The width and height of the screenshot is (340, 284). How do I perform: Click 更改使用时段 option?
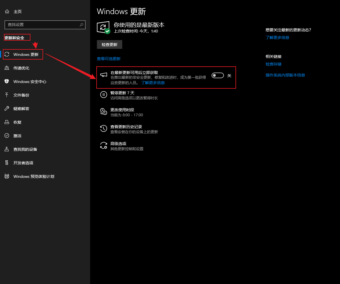point(122,112)
